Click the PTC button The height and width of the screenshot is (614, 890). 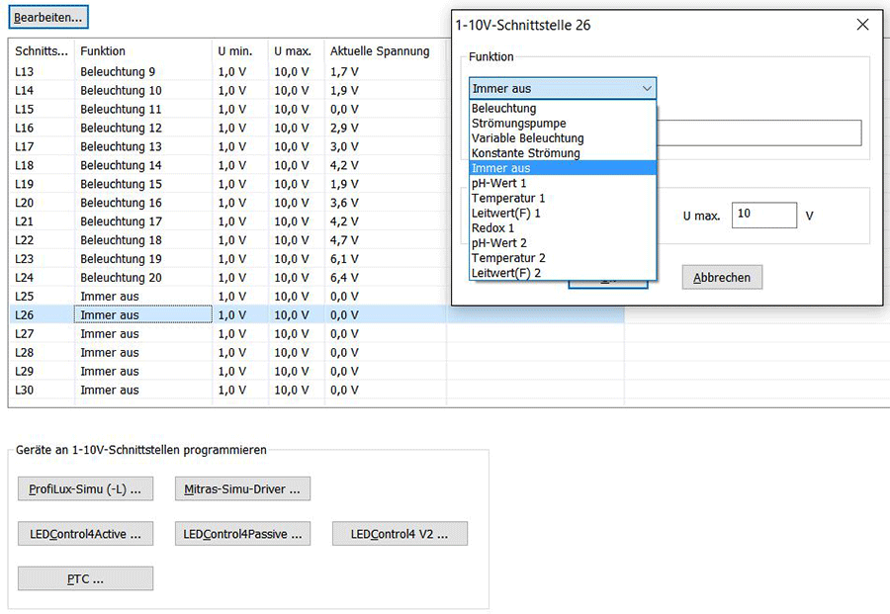(84, 578)
